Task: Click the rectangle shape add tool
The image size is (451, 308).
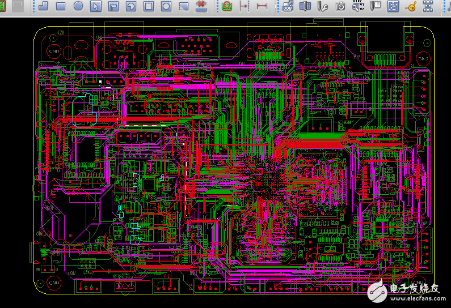Action: [x=61, y=6]
